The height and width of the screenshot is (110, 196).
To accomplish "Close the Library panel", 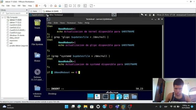I will click(27, 10).
